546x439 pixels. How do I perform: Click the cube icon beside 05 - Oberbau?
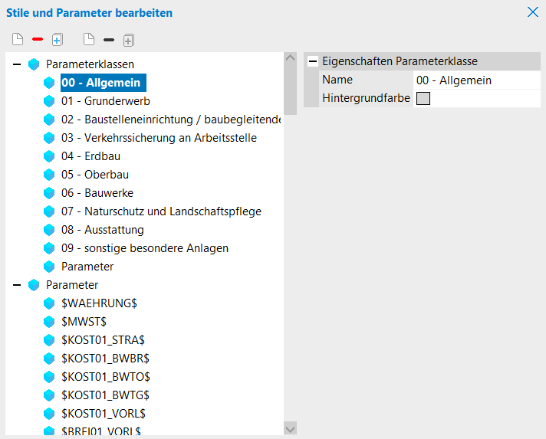[x=49, y=175]
